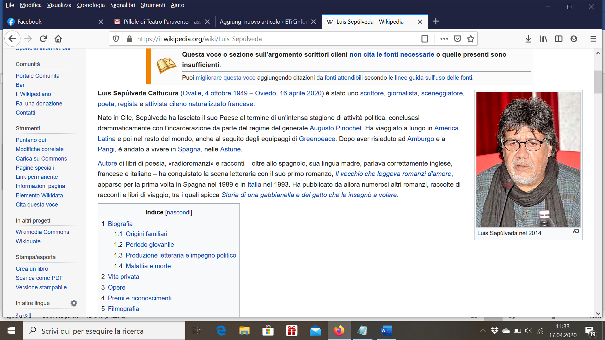
Task: Open the Visualizza menu
Action: point(59,5)
